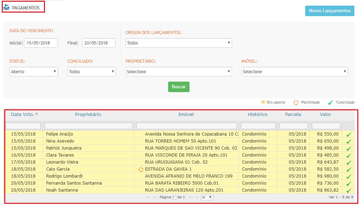Click the green checkmark on Felipe Araújo's row

pyautogui.click(x=348, y=134)
